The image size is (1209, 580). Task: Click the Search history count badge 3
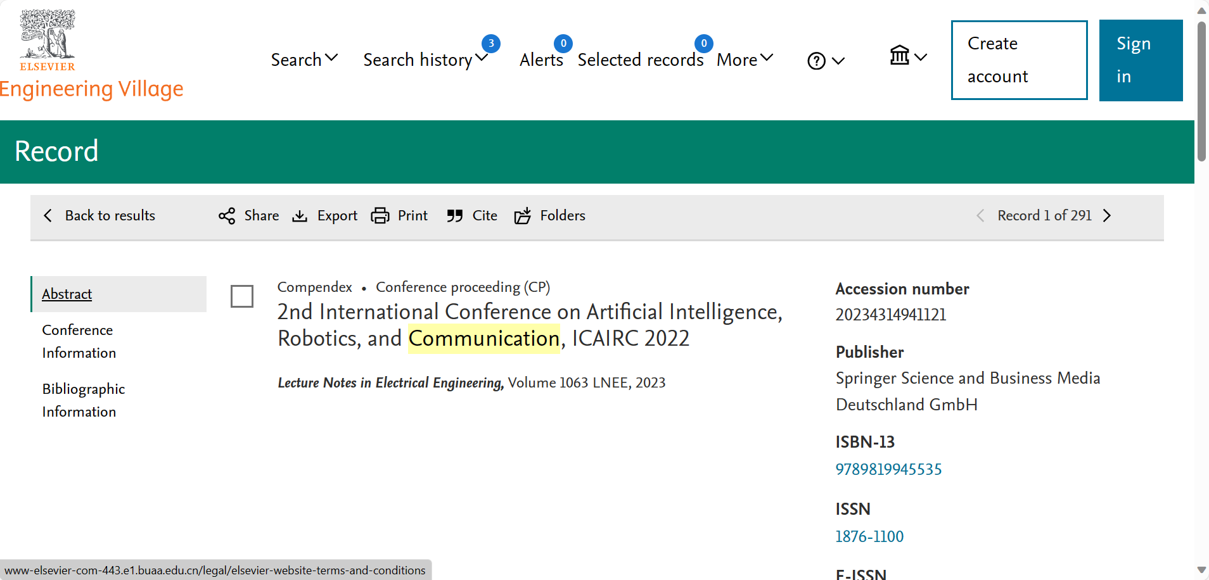pyautogui.click(x=491, y=44)
